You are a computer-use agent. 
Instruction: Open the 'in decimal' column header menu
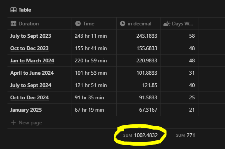click(139, 24)
